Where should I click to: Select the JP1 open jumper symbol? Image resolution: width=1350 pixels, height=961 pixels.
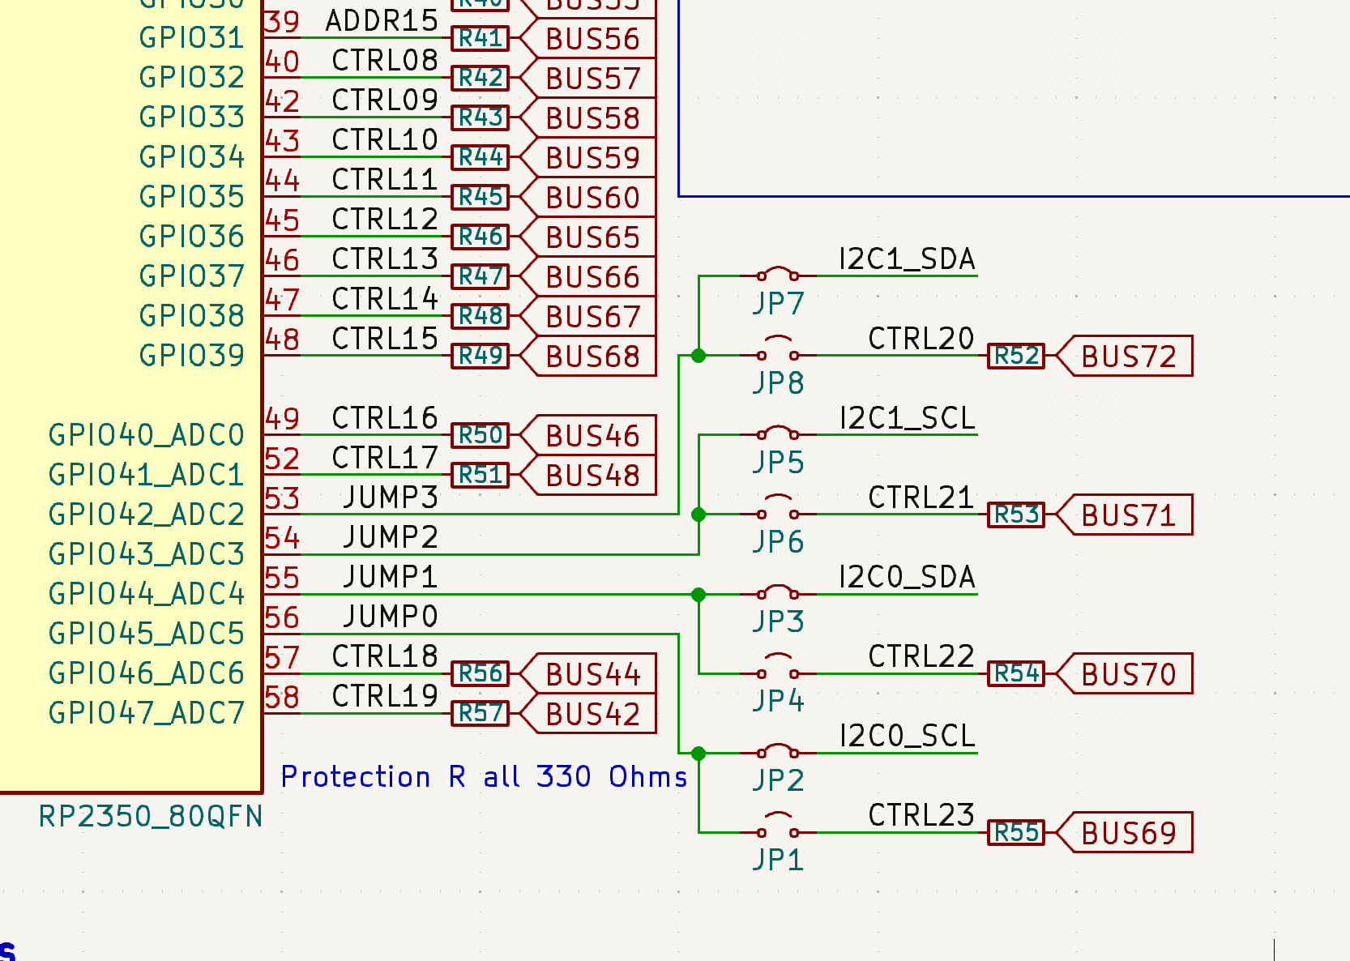pos(777,830)
